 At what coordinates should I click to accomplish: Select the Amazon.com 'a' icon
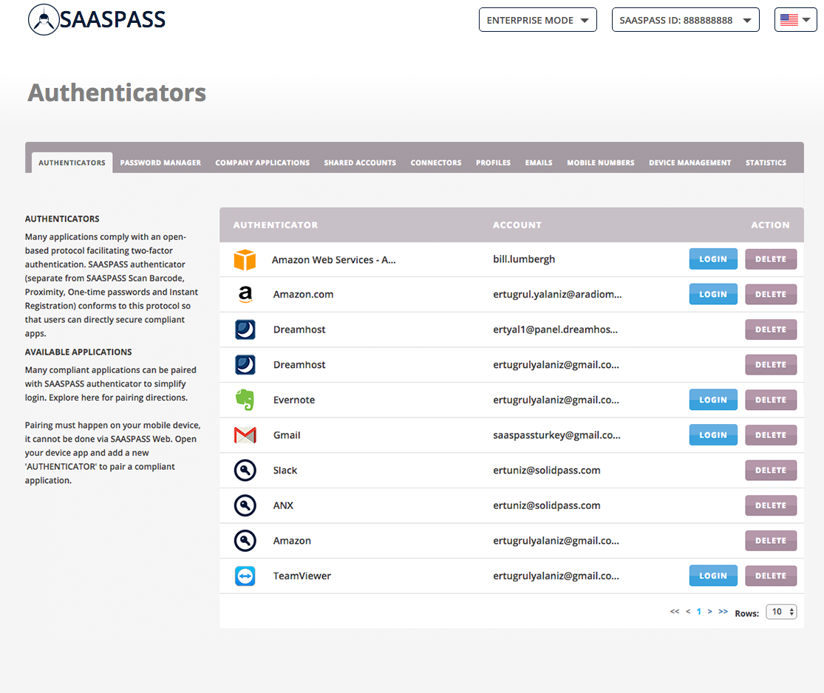coord(245,294)
